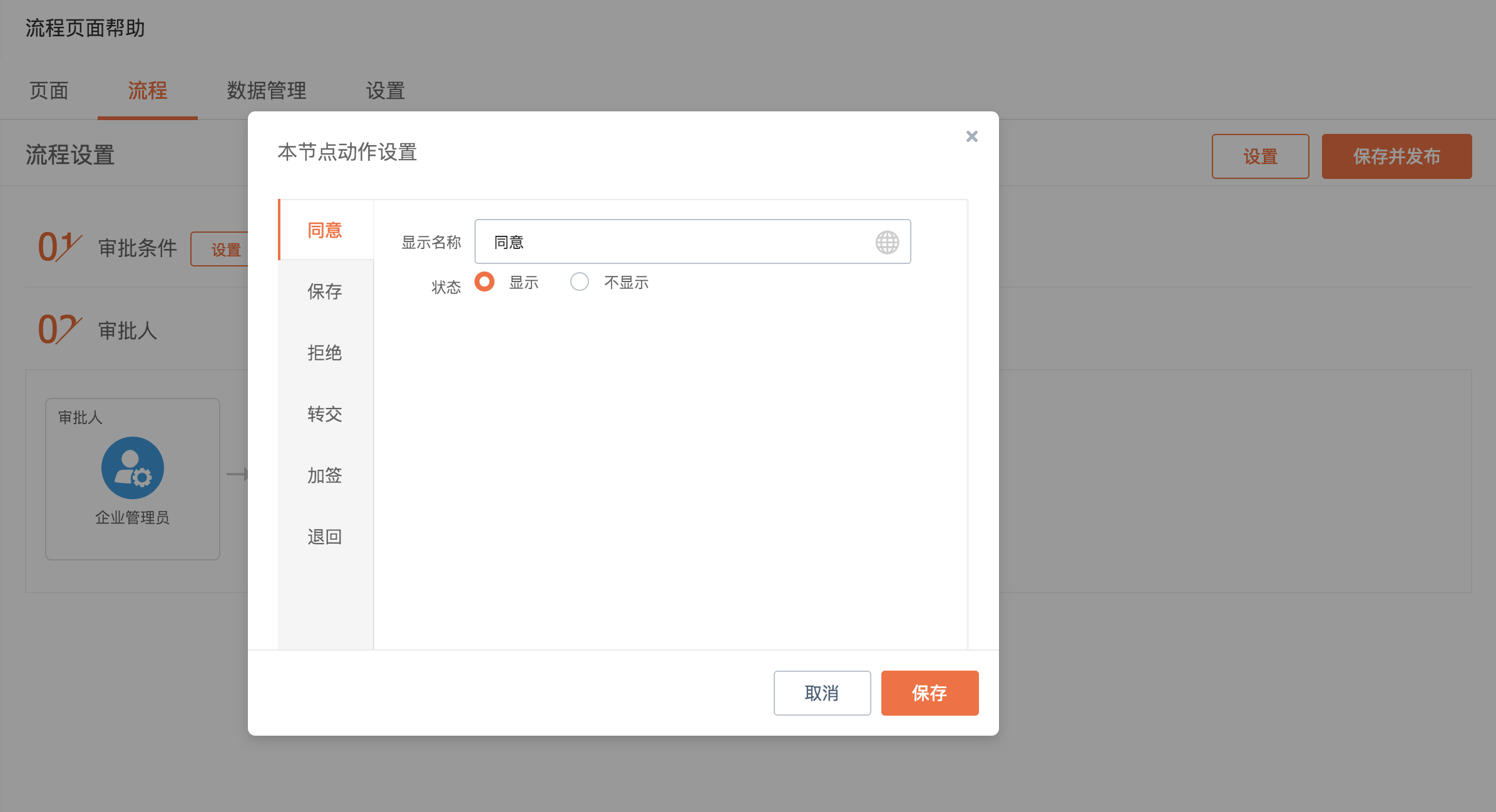Click the 保存并发布 button
Viewport: 1496px width, 812px height.
pos(1396,156)
